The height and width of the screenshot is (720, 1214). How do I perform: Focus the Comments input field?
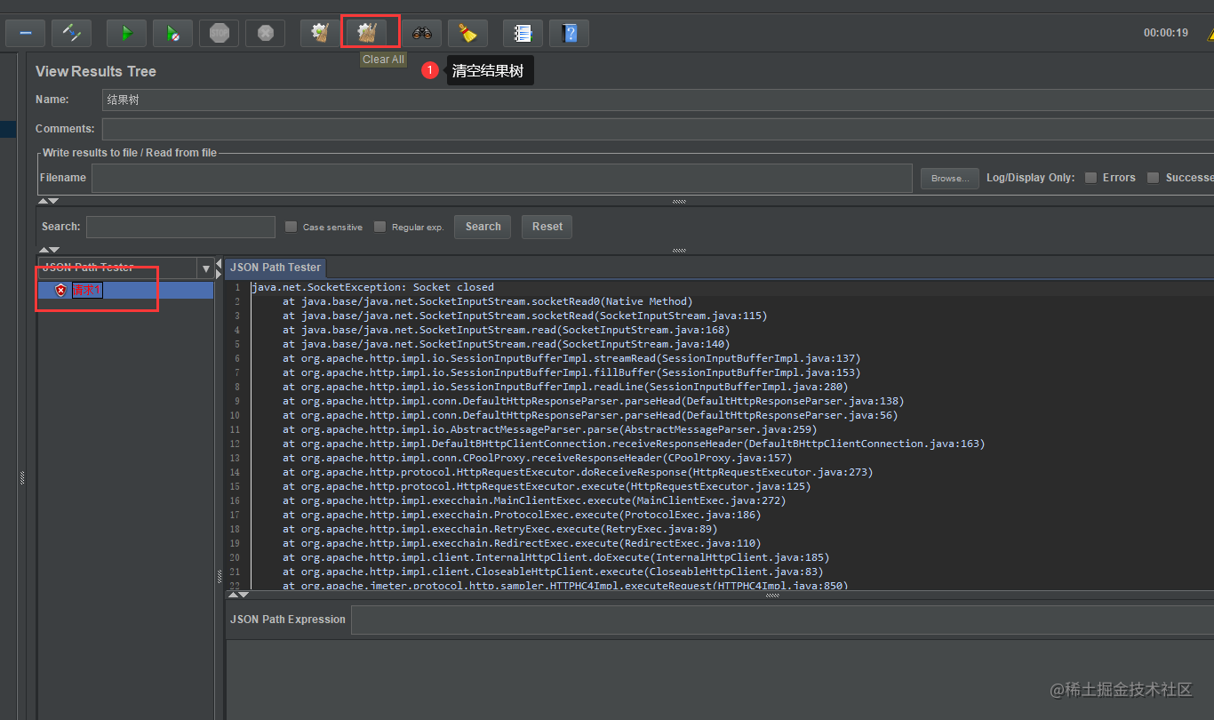point(658,129)
